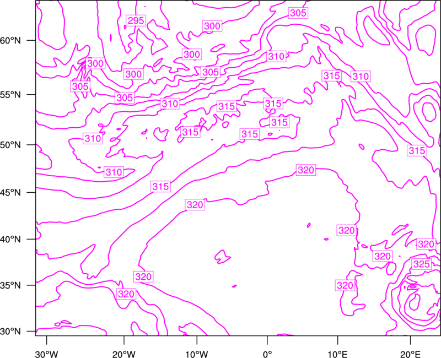441x358 pixels.
Task: Click the 30°W longitude axis label
Action: point(47,354)
